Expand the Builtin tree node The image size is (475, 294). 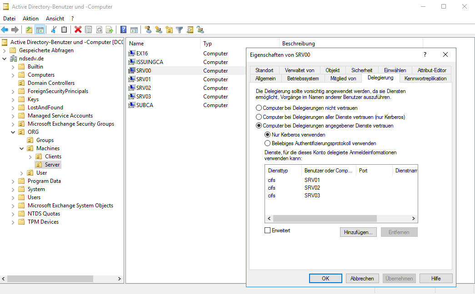[13, 67]
